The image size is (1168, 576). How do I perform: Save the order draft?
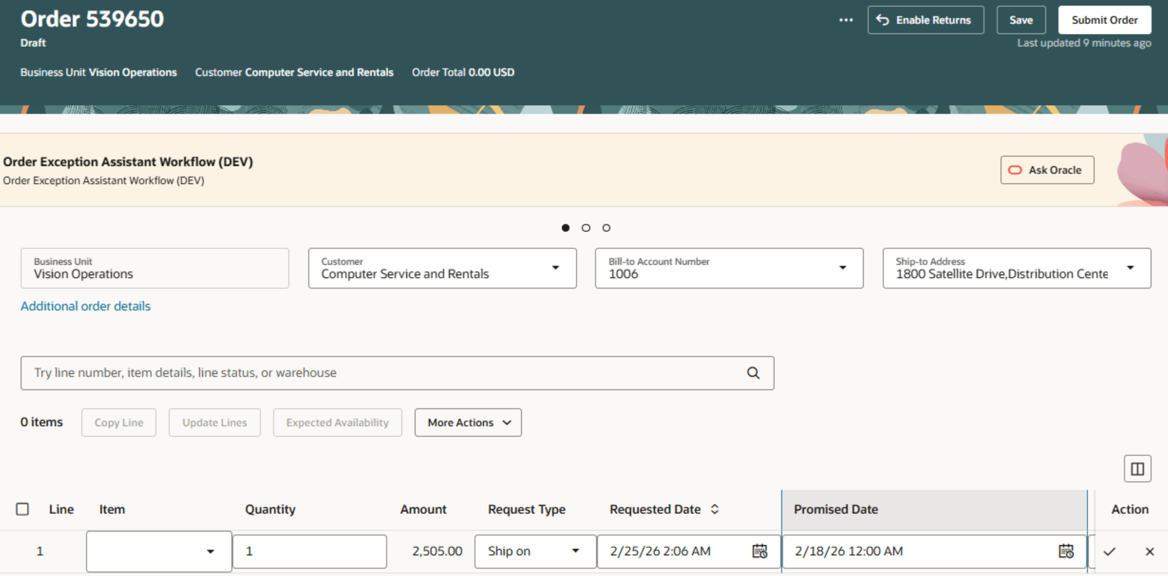tap(1021, 20)
